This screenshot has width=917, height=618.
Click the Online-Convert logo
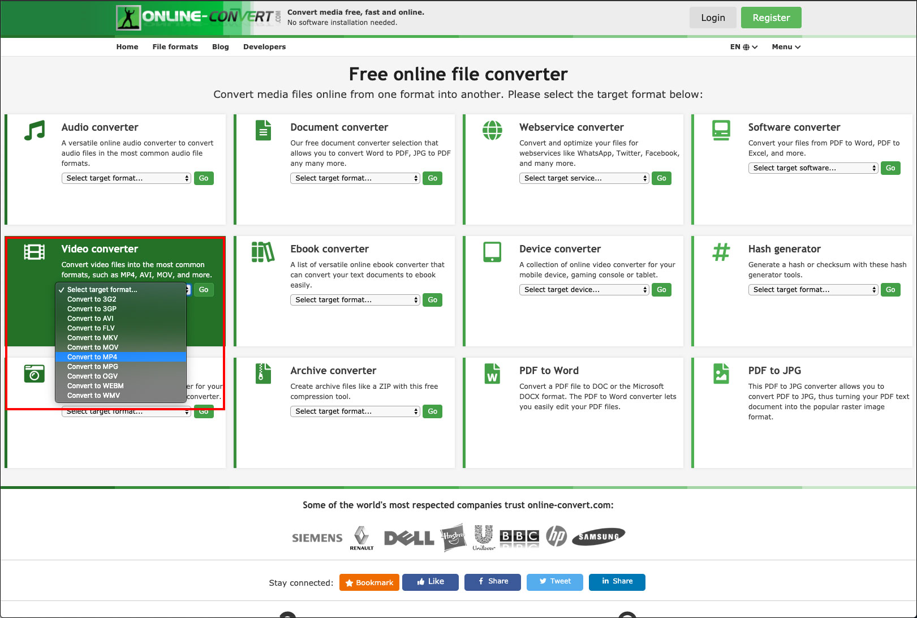[195, 18]
